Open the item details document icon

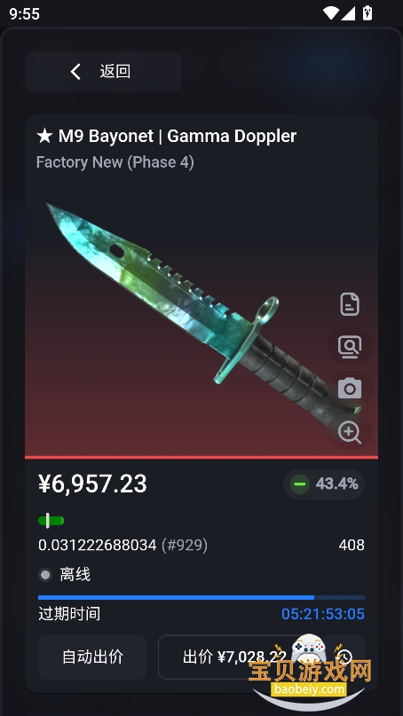[x=350, y=304]
